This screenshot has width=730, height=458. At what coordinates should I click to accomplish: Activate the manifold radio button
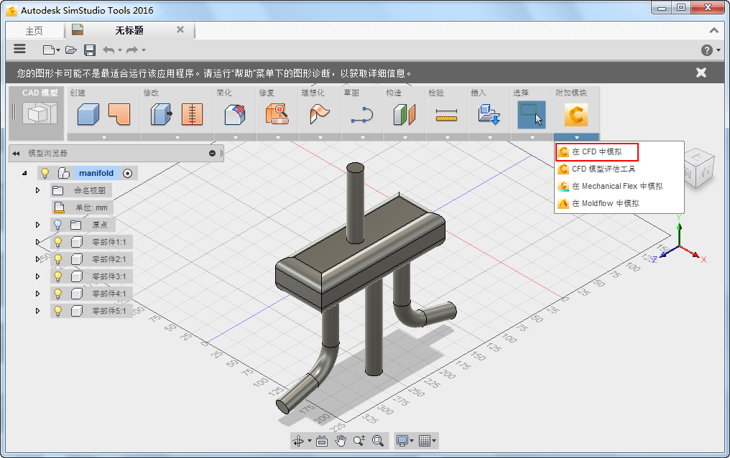coord(127,173)
